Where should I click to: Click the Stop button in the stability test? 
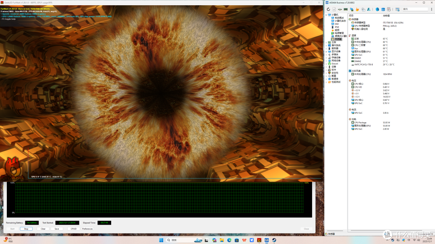coord(26,229)
